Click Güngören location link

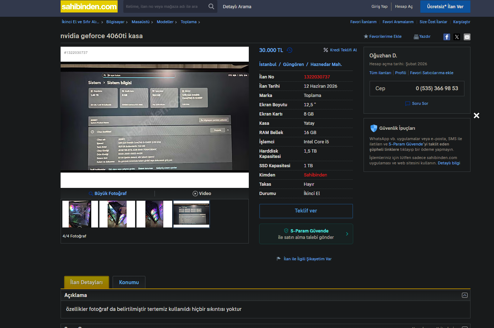coord(293,65)
